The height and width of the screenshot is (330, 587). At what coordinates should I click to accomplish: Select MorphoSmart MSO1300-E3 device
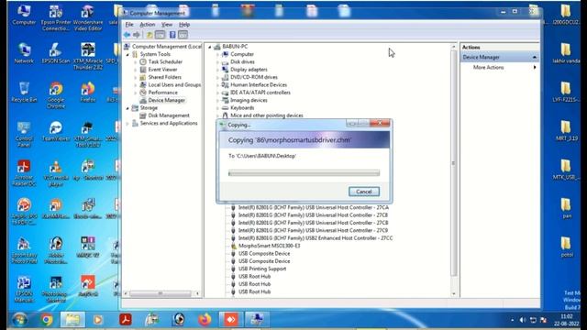tap(269, 246)
